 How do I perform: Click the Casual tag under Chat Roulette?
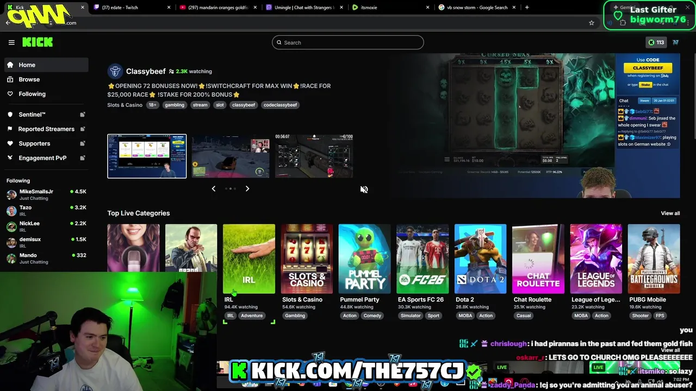[x=524, y=316]
